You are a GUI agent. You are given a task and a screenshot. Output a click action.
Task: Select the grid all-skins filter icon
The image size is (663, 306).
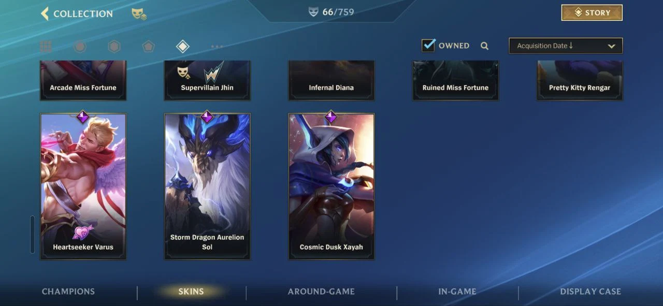[x=46, y=47]
